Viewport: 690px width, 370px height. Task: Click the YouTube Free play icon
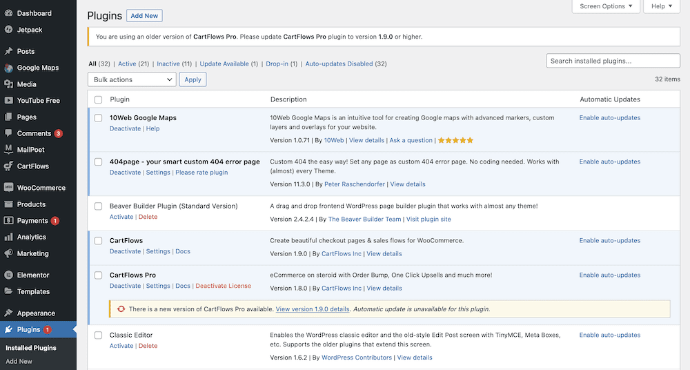point(8,100)
